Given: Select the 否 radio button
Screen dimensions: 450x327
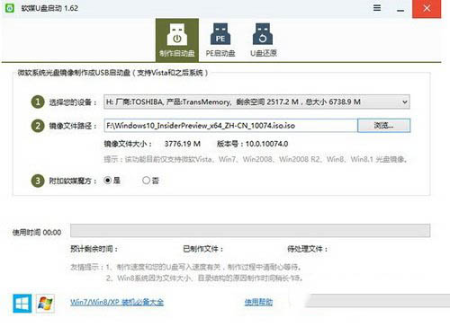Looking at the screenshot, I should point(146,181).
